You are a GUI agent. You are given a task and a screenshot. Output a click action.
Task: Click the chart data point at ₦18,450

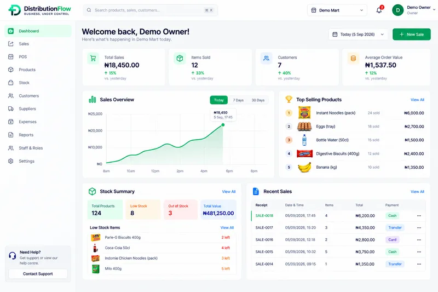pos(223,125)
